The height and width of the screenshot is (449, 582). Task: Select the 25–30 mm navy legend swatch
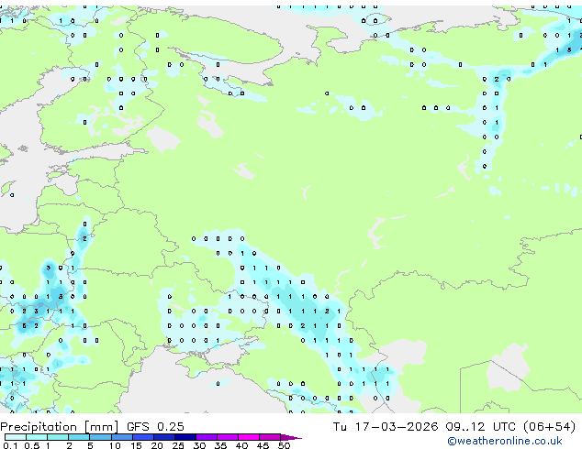pyautogui.click(x=185, y=437)
